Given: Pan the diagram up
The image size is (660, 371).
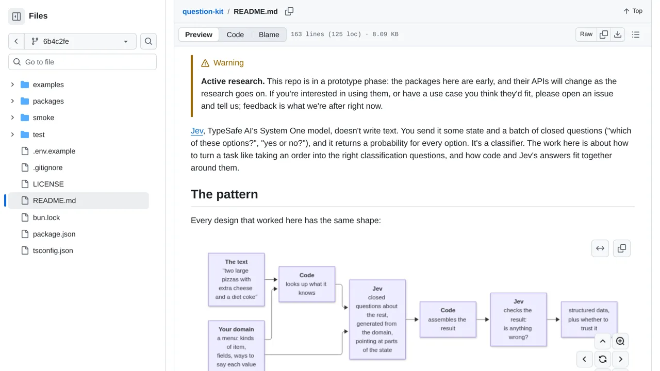Looking at the screenshot, I should [x=602, y=341].
